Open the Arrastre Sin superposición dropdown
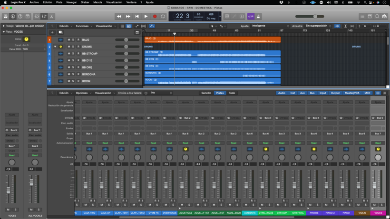Viewport: 390px width, 219px height. pos(318,26)
